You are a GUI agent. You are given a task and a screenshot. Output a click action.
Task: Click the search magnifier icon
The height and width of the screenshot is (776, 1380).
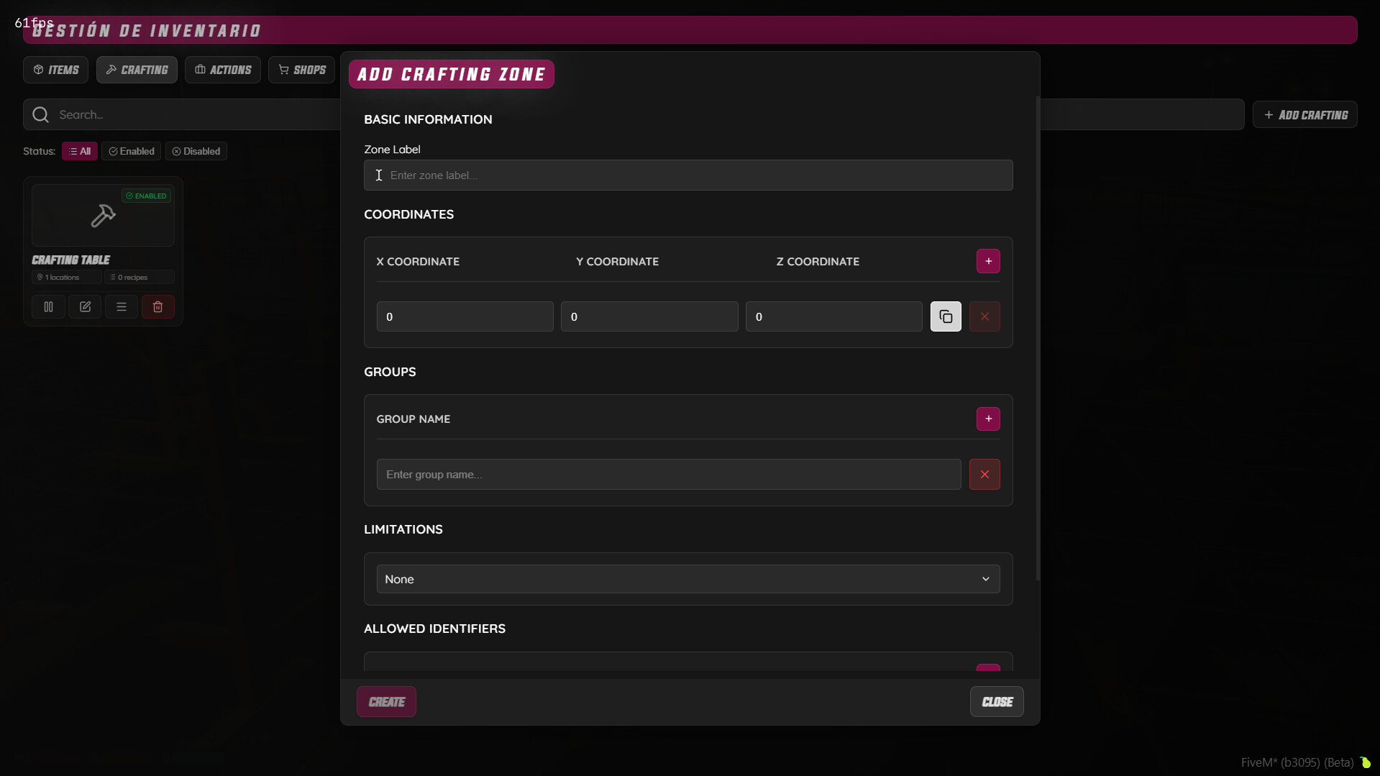pos(40,114)
